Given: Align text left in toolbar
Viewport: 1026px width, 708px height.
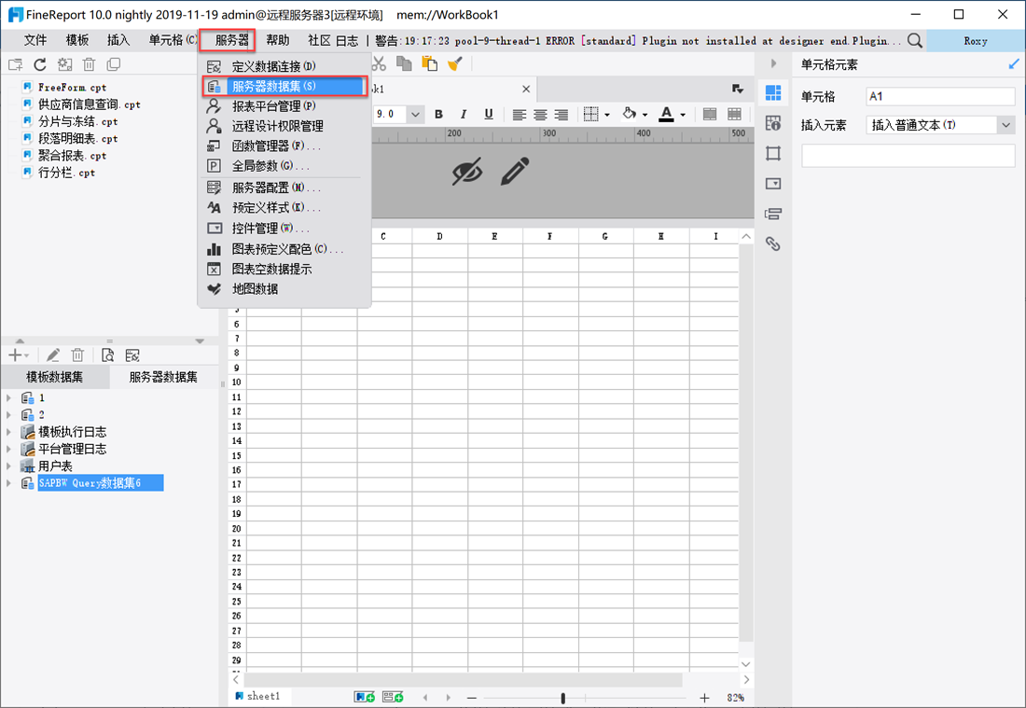Looking at the screenshot, I should coord(519,115).
